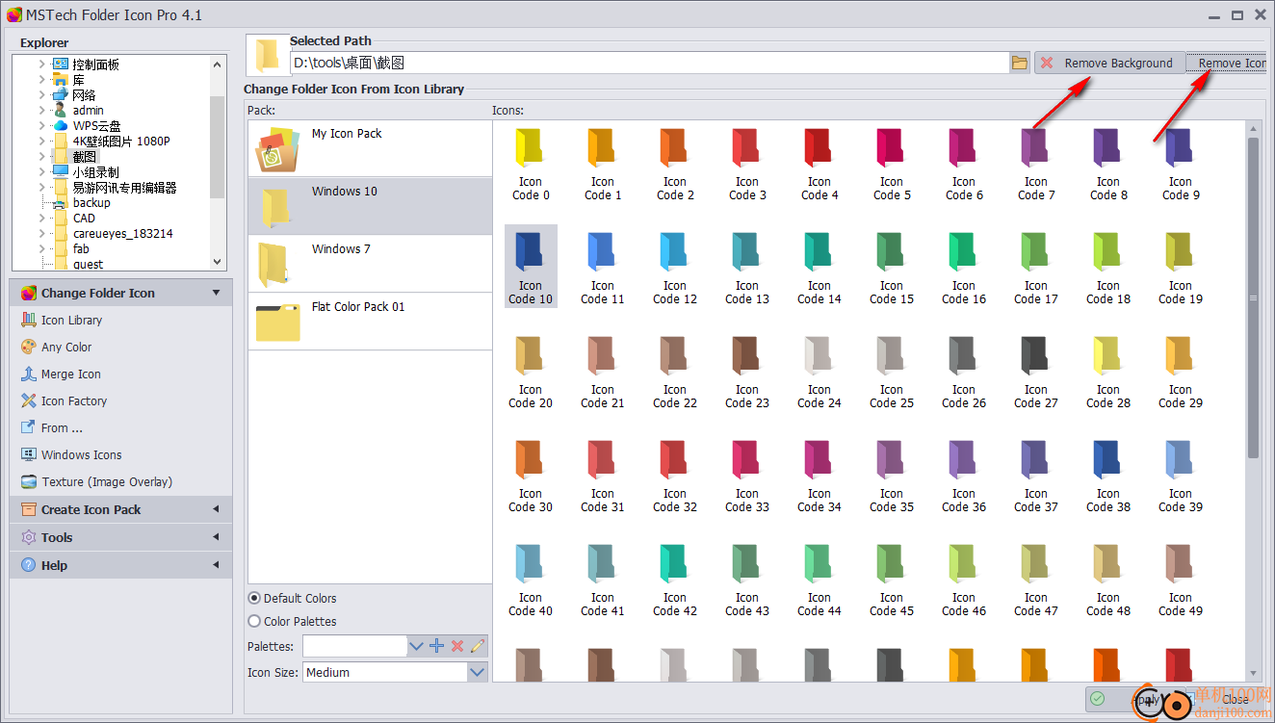Viewport: 1275px width, 723px height.
Task: Select the yellow Icon Code 0 folder
Action: click(531, 163)
